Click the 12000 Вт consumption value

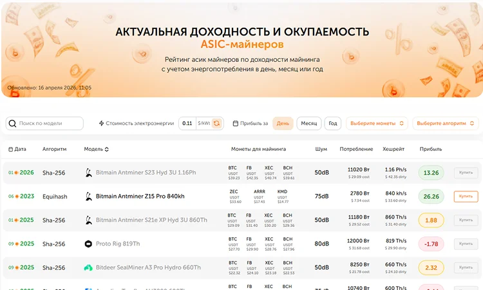pos(358,241)
